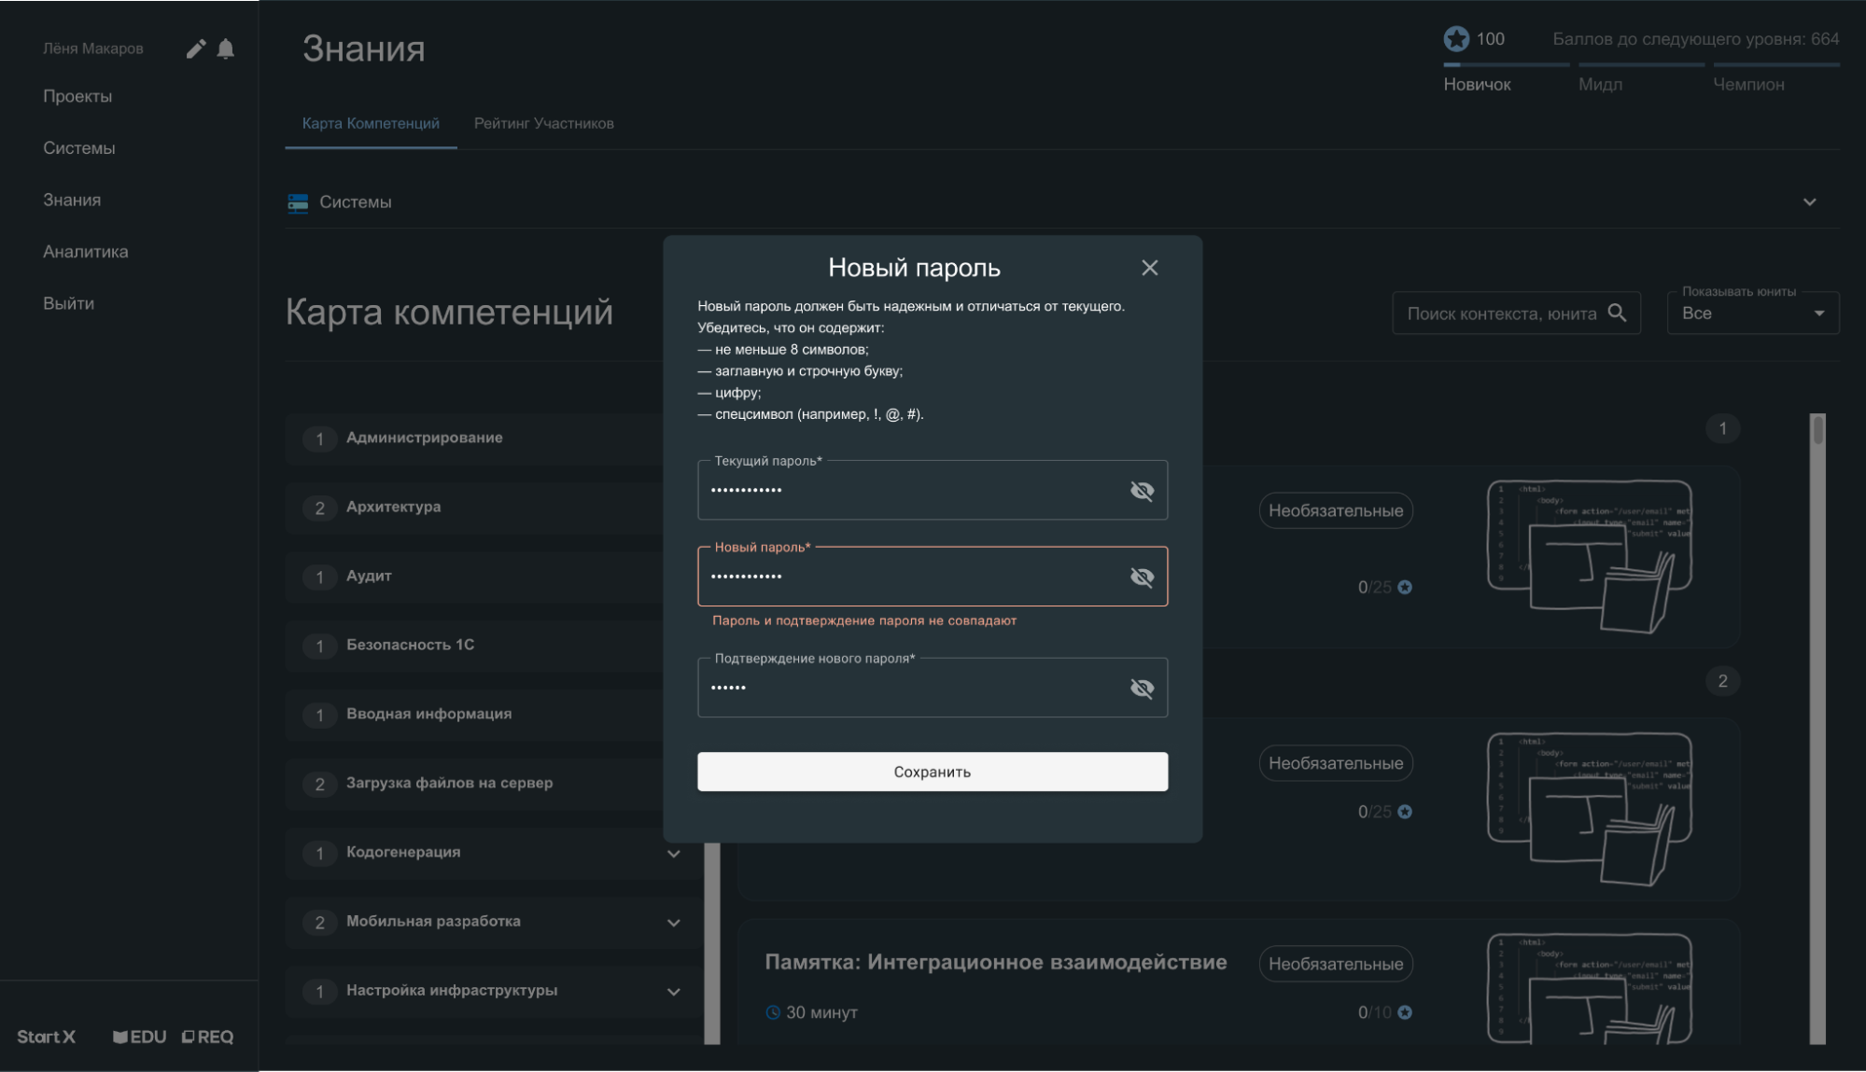Viewport: 1866px width, 1072px height.
Task: Click the search magnifier icon
Action: (1618, 313)
